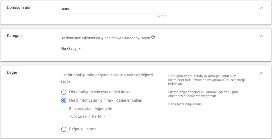Image resolution: width=272 pixels, height=139 pixels.
Task: Open the Türk Lirası (TRY ₺) currency dropdown
Action: 88,117
